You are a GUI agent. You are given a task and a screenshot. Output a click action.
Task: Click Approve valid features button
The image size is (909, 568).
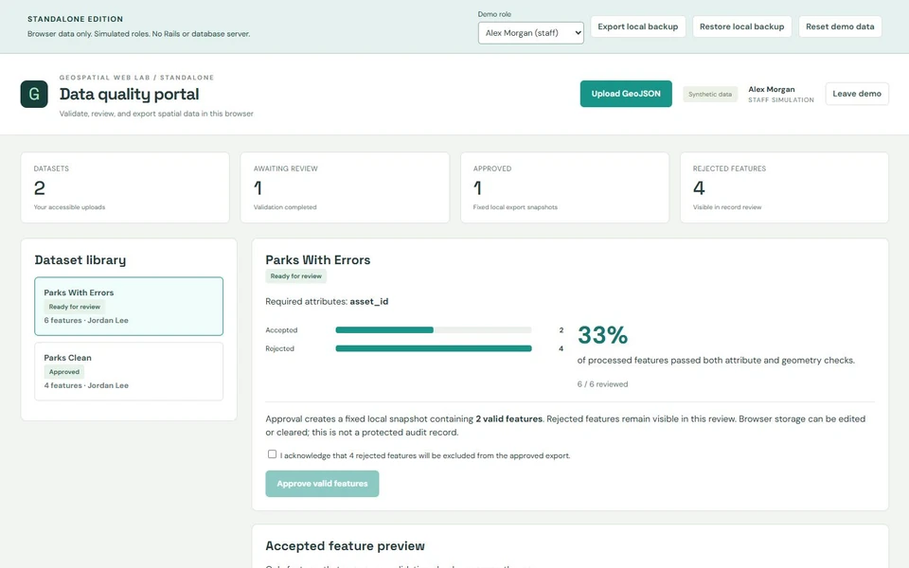click(x=322, y=484)
